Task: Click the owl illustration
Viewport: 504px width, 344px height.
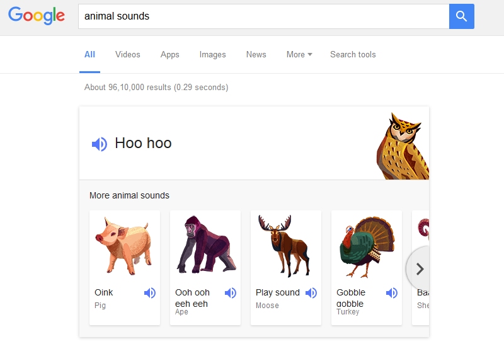Action: [403, 146]
